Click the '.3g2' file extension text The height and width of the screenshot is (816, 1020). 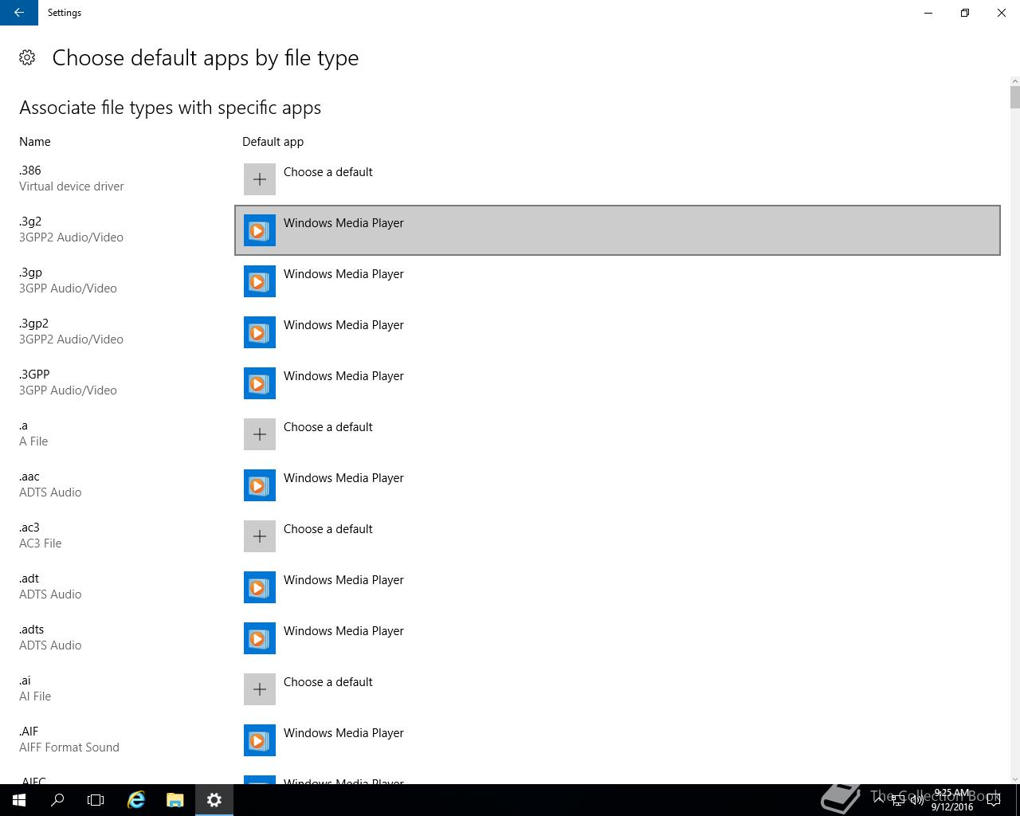(x=30, y=222)
